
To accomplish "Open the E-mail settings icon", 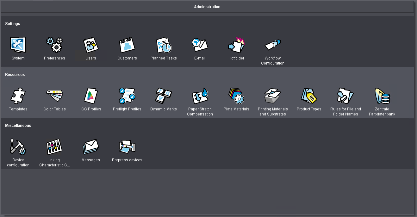I will (200, 45).
